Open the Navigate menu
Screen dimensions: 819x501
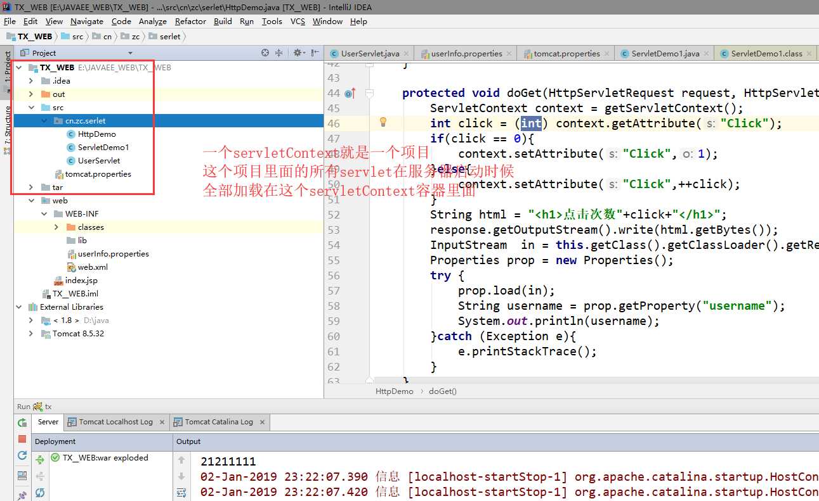87,22
